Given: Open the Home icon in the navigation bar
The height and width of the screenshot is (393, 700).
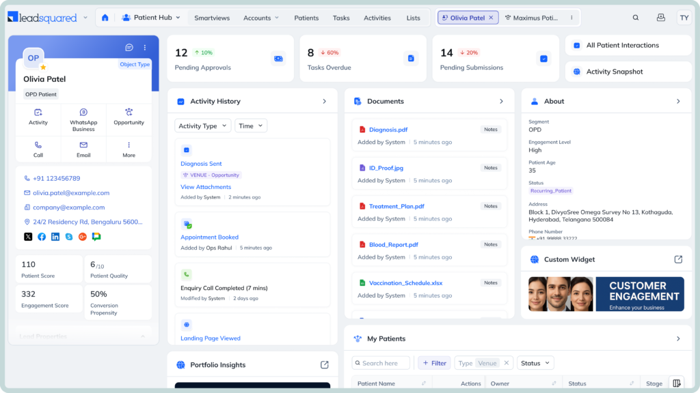Looking at the screenshot, I should point(104,17).
